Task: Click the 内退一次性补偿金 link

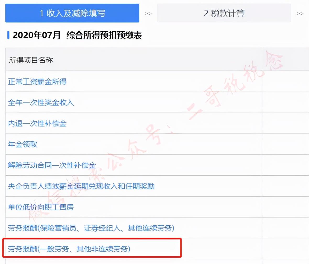Action: point(37,123)
